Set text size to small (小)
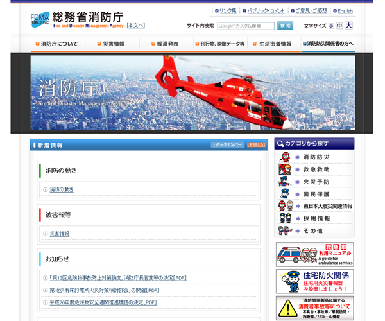 pos(331,26)
